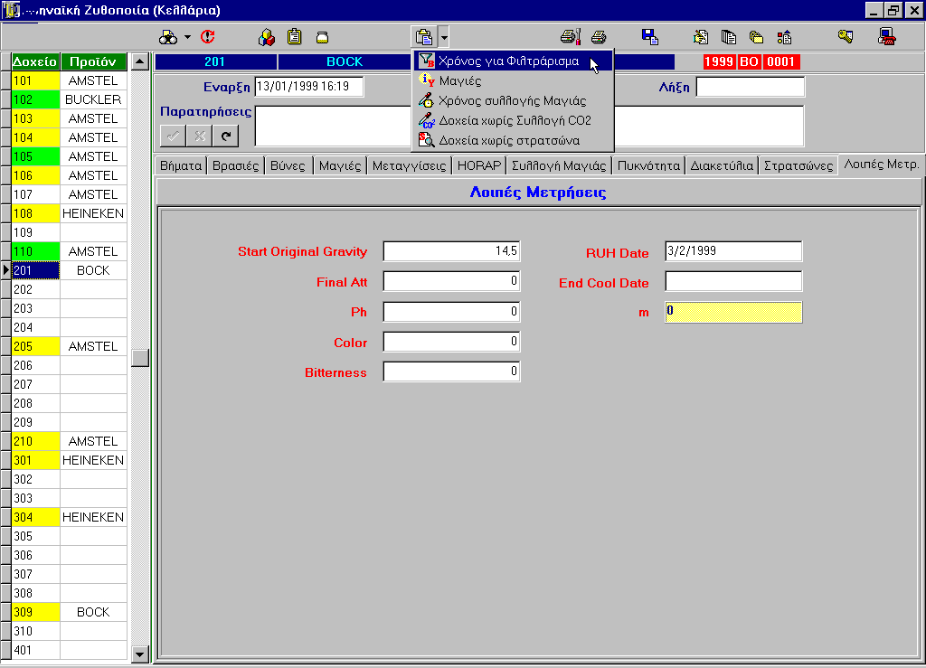The image size is (926, 668).
Task: Click the binoculars search icon in toolbar
Action: pos(168,37)
